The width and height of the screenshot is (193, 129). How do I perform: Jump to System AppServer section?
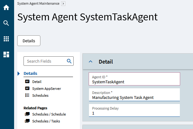click(46, 89)
